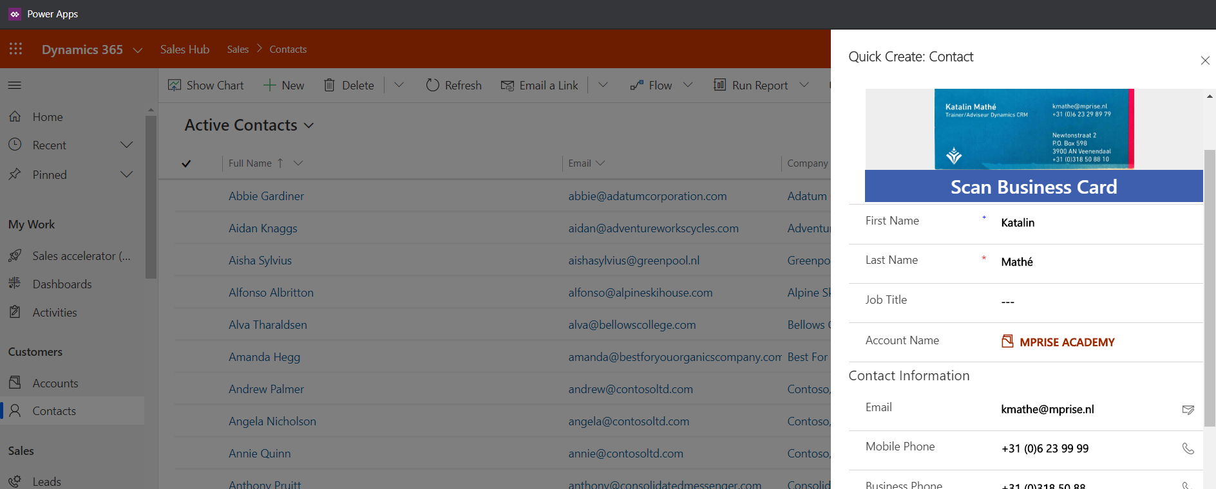The image size is (1216, 489).
Task: Click the annie@contosoltd.com email link
Action: click(x=625, y=454)
